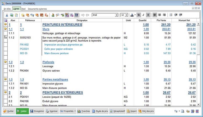
Task: Click the green person icon in toolbar
Action: point(53,15)
